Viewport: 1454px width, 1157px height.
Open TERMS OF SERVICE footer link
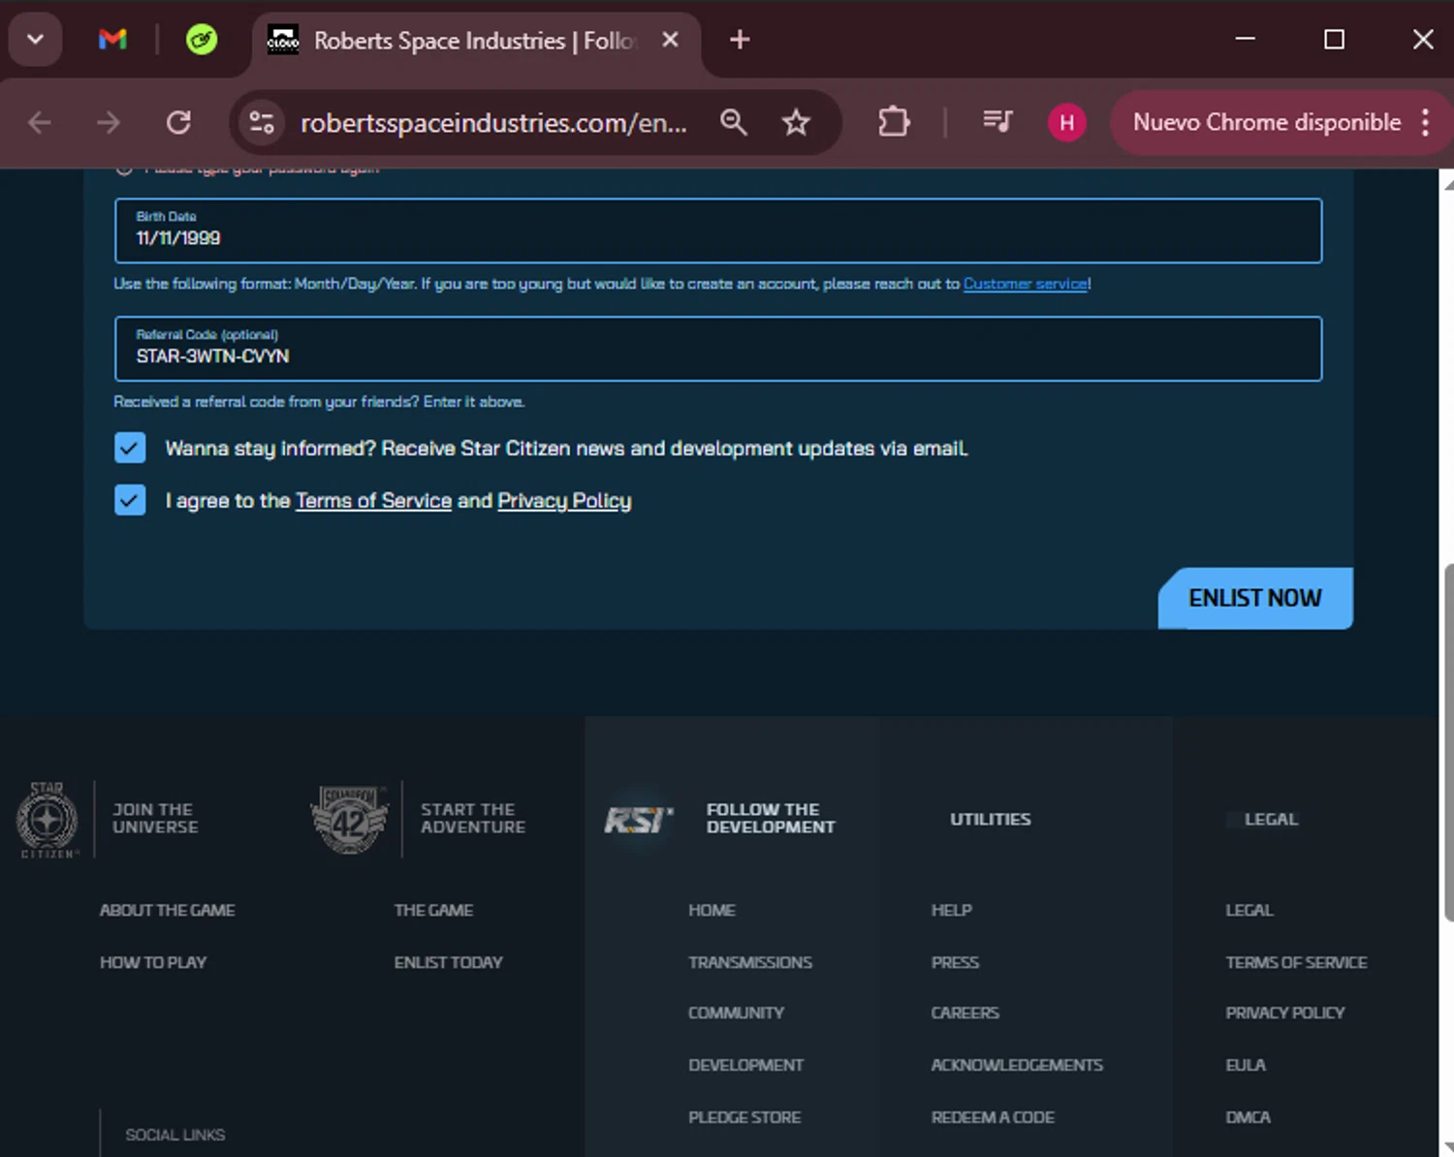click(x=1296, y=962)
